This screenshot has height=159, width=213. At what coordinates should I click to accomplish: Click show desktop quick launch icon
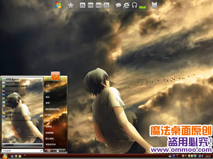tap(12, 156)
